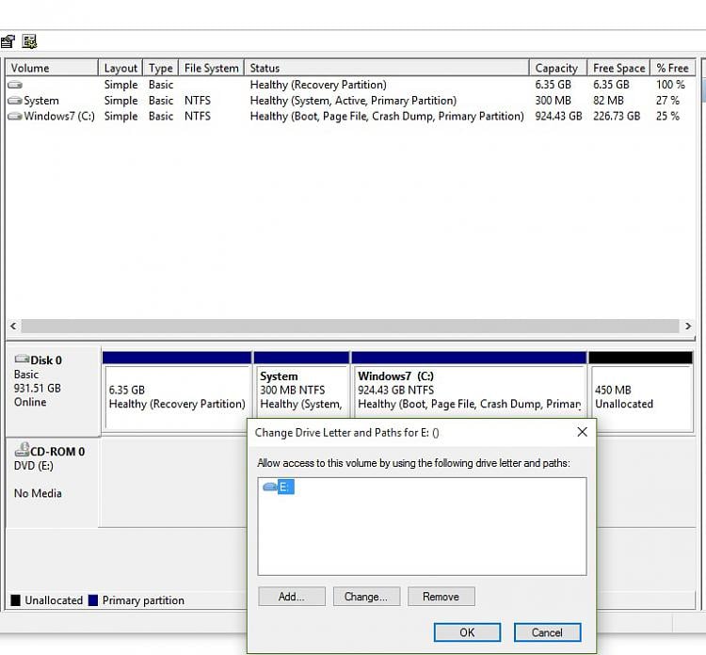This screenshot has width=706, height=655.
Task: Sort by the Status column header
Action: pos(387,68)
